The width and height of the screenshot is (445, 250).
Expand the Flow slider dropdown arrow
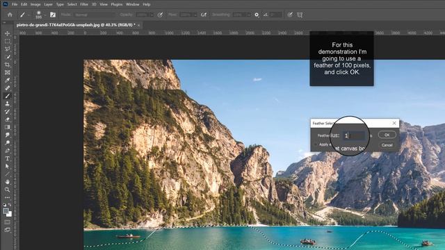195,15
